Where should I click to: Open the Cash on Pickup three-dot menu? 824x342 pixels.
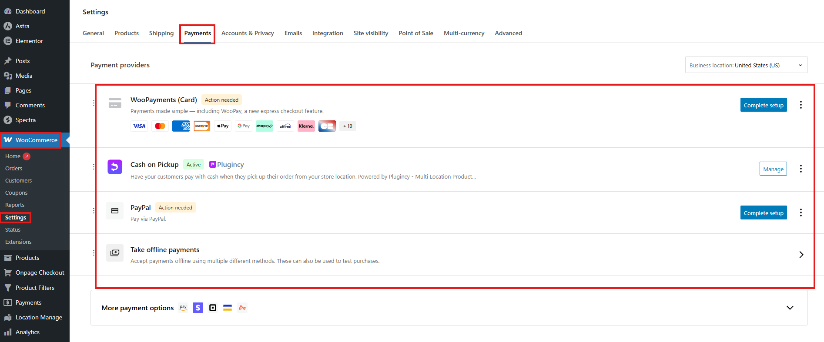(801, 169)
